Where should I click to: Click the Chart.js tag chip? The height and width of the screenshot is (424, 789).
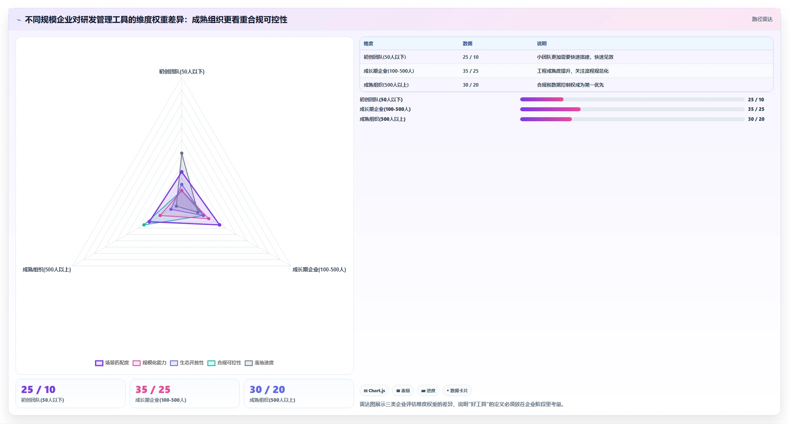[x=374, y=391]
